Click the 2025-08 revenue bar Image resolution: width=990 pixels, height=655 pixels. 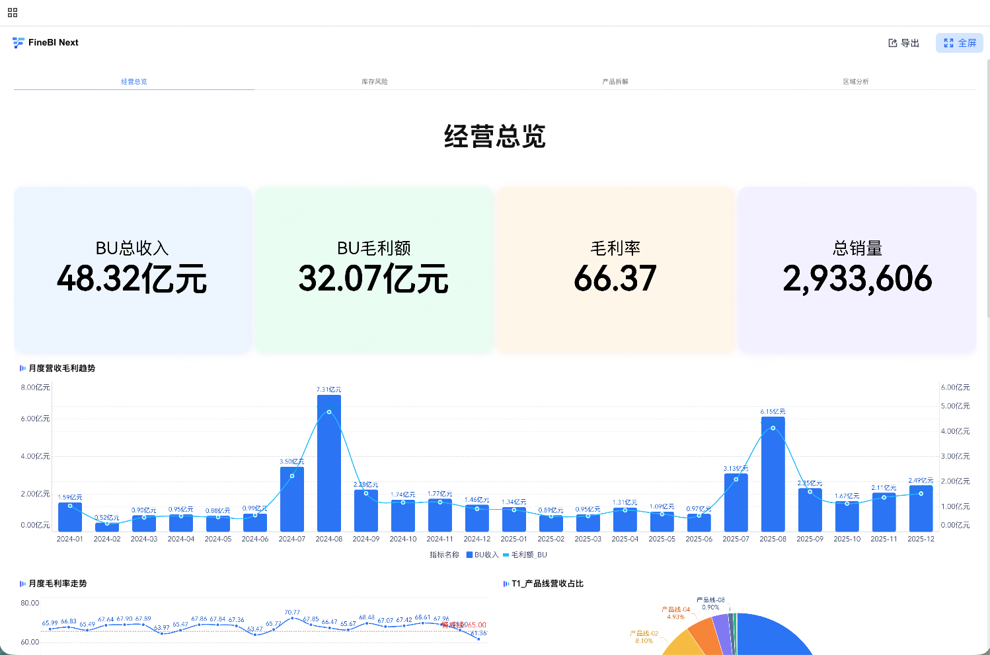(773, 474)
